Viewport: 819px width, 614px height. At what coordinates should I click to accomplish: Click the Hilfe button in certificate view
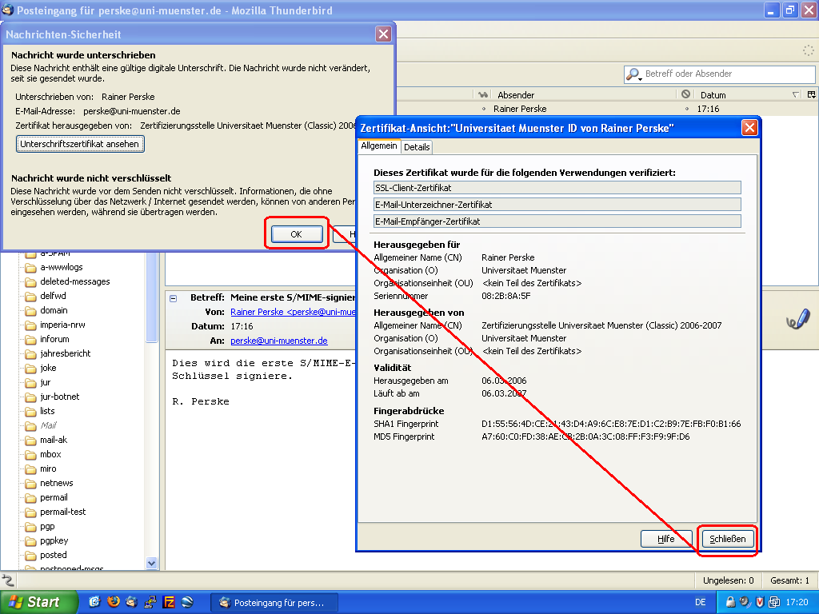click(665, 539)
